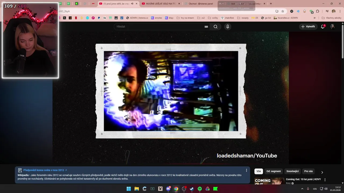Select the 'Pro vás' filter chip

click(x=309, y=171)
